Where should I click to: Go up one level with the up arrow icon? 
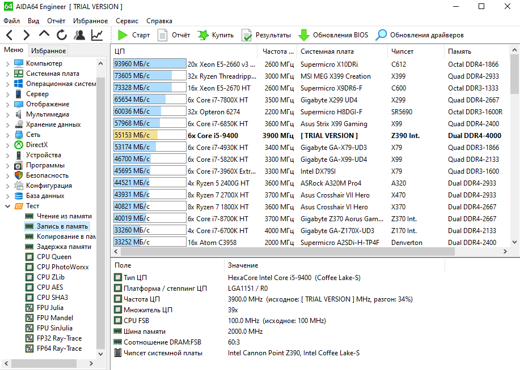coord(44,34)
